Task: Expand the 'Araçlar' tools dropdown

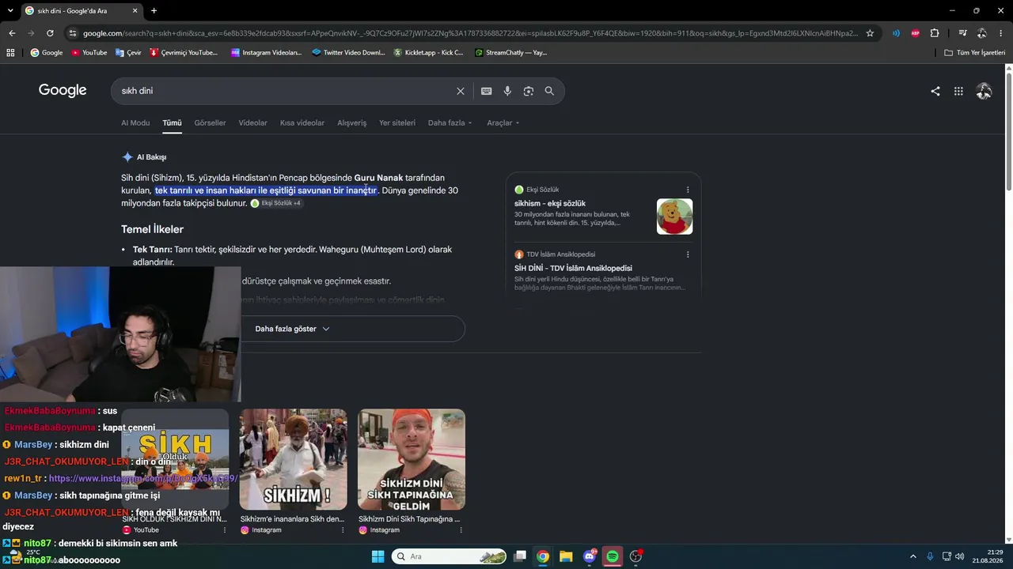Action: point(503,123)
